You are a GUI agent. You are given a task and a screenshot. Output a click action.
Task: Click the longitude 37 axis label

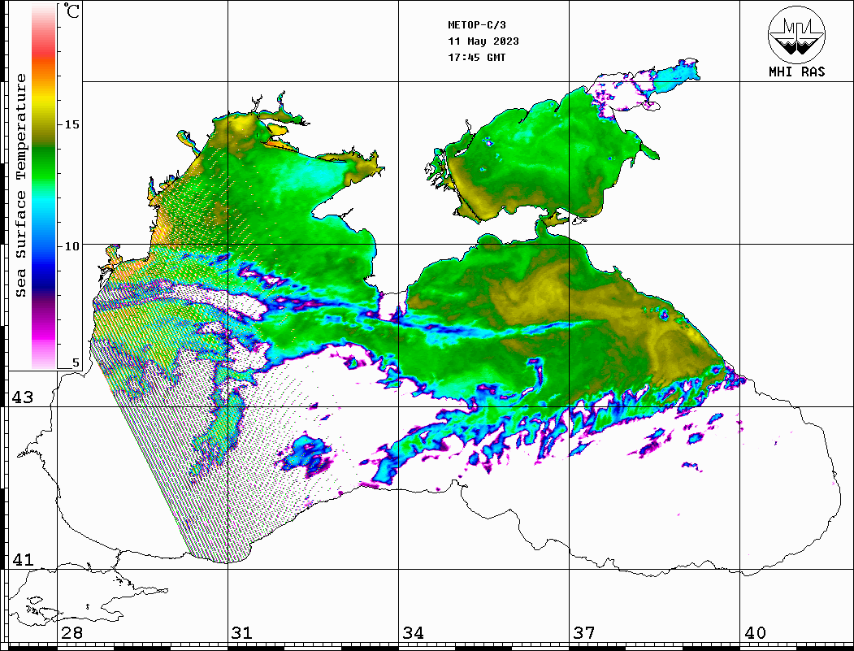click(583, 633)
